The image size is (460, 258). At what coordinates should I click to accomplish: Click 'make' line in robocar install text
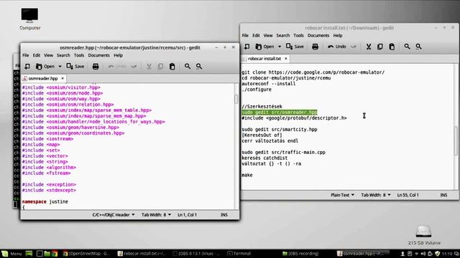click(247, 175)
